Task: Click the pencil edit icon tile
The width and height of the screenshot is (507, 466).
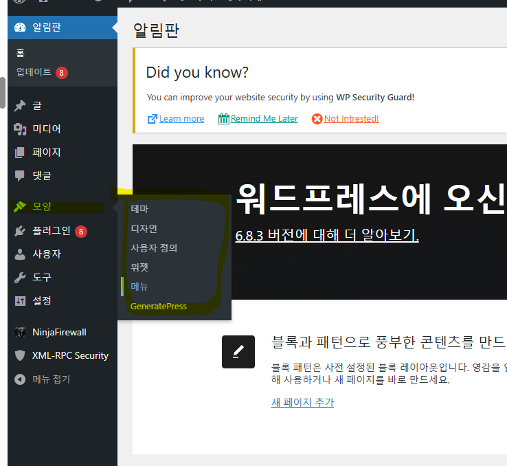Action: coord(238,352)
